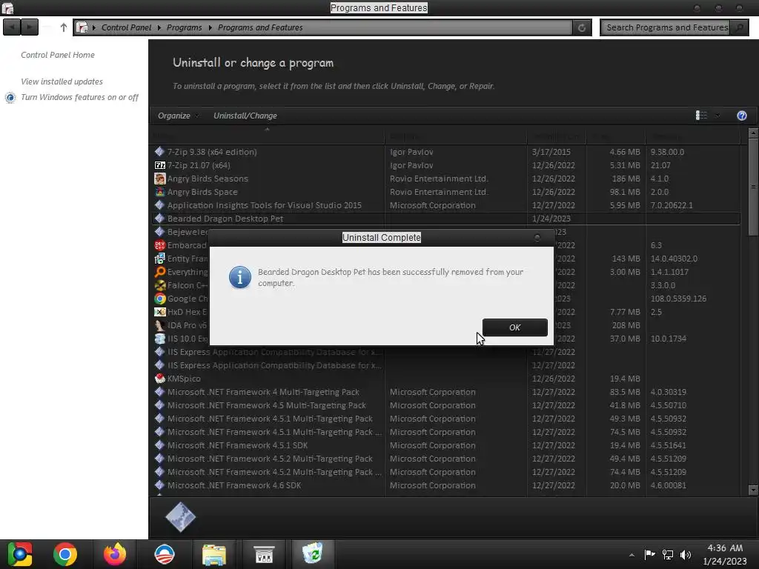Click the Angry Birds Seasons icon
Image resolution: width=759 pixels, height=569 pixels.
click(160, 179)
